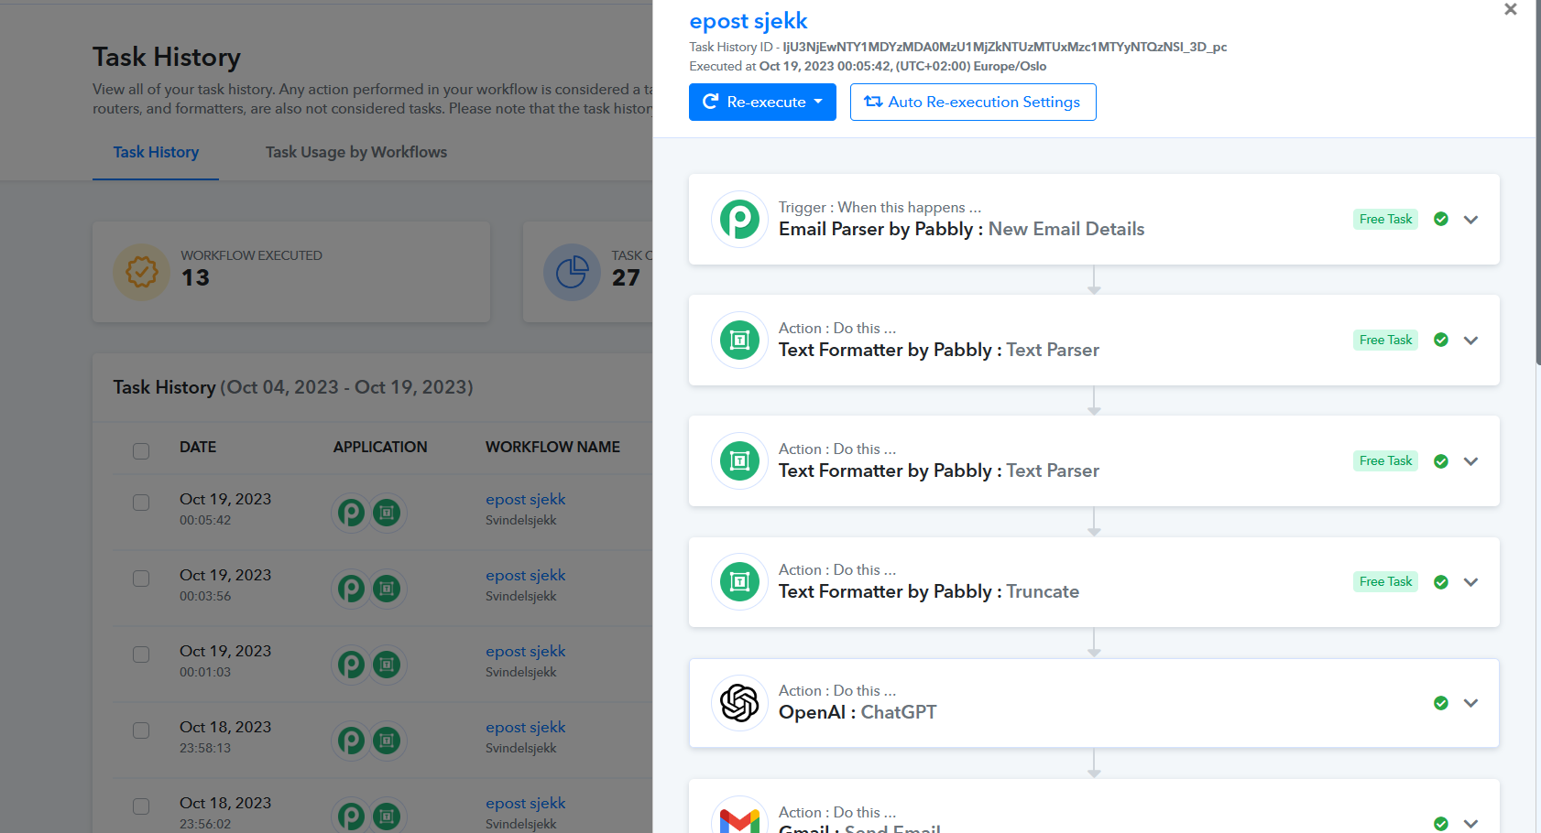This screenshot has height=833, width=1541.
Task: Select the checkbox for the Oct 19 00:05:42 row
Action: (x=141, y=503)
